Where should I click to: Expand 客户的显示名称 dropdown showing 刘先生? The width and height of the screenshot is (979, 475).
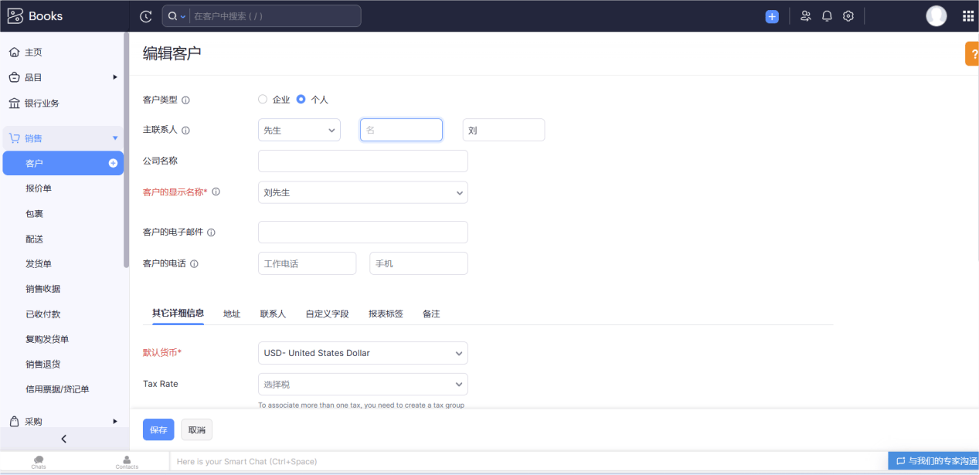coord(363,192)
